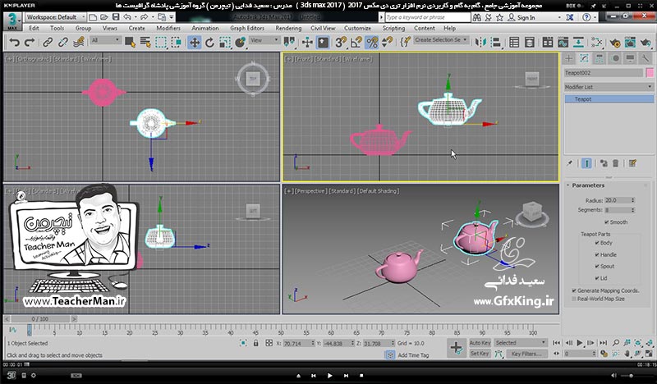Toggle the Spinner Snap button
Screen dimensions: 657x384
tap(388, 43)
